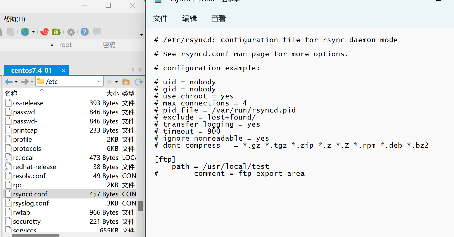The image size is (454, 237).
Task: Click the '# max connections = 4' line
Action: tap(200, 103)
